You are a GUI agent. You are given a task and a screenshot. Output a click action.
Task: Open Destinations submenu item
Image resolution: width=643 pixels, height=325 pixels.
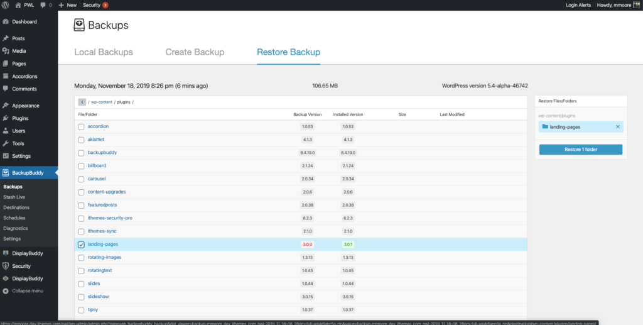pos(16,207)
